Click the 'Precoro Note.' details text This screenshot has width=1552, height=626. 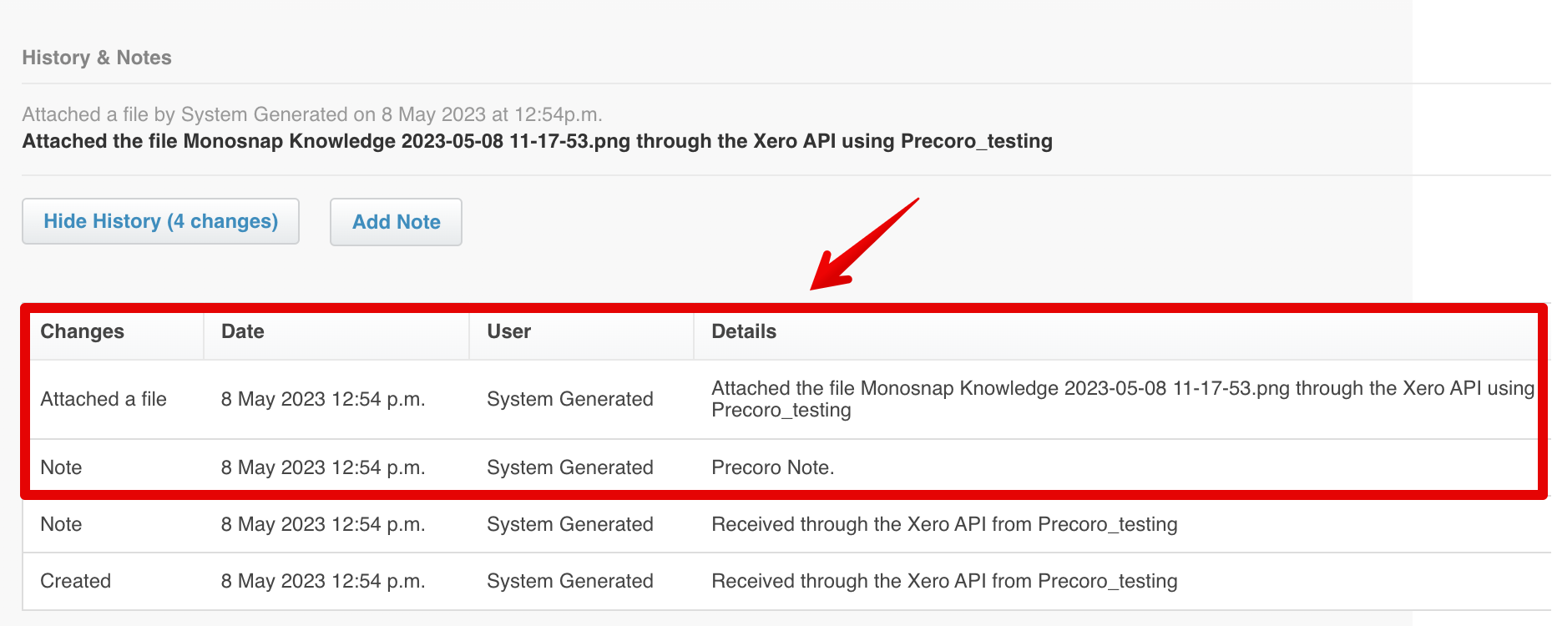[x=773, y=467]
